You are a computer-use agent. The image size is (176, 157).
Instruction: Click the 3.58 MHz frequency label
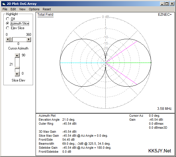[164, 109]
